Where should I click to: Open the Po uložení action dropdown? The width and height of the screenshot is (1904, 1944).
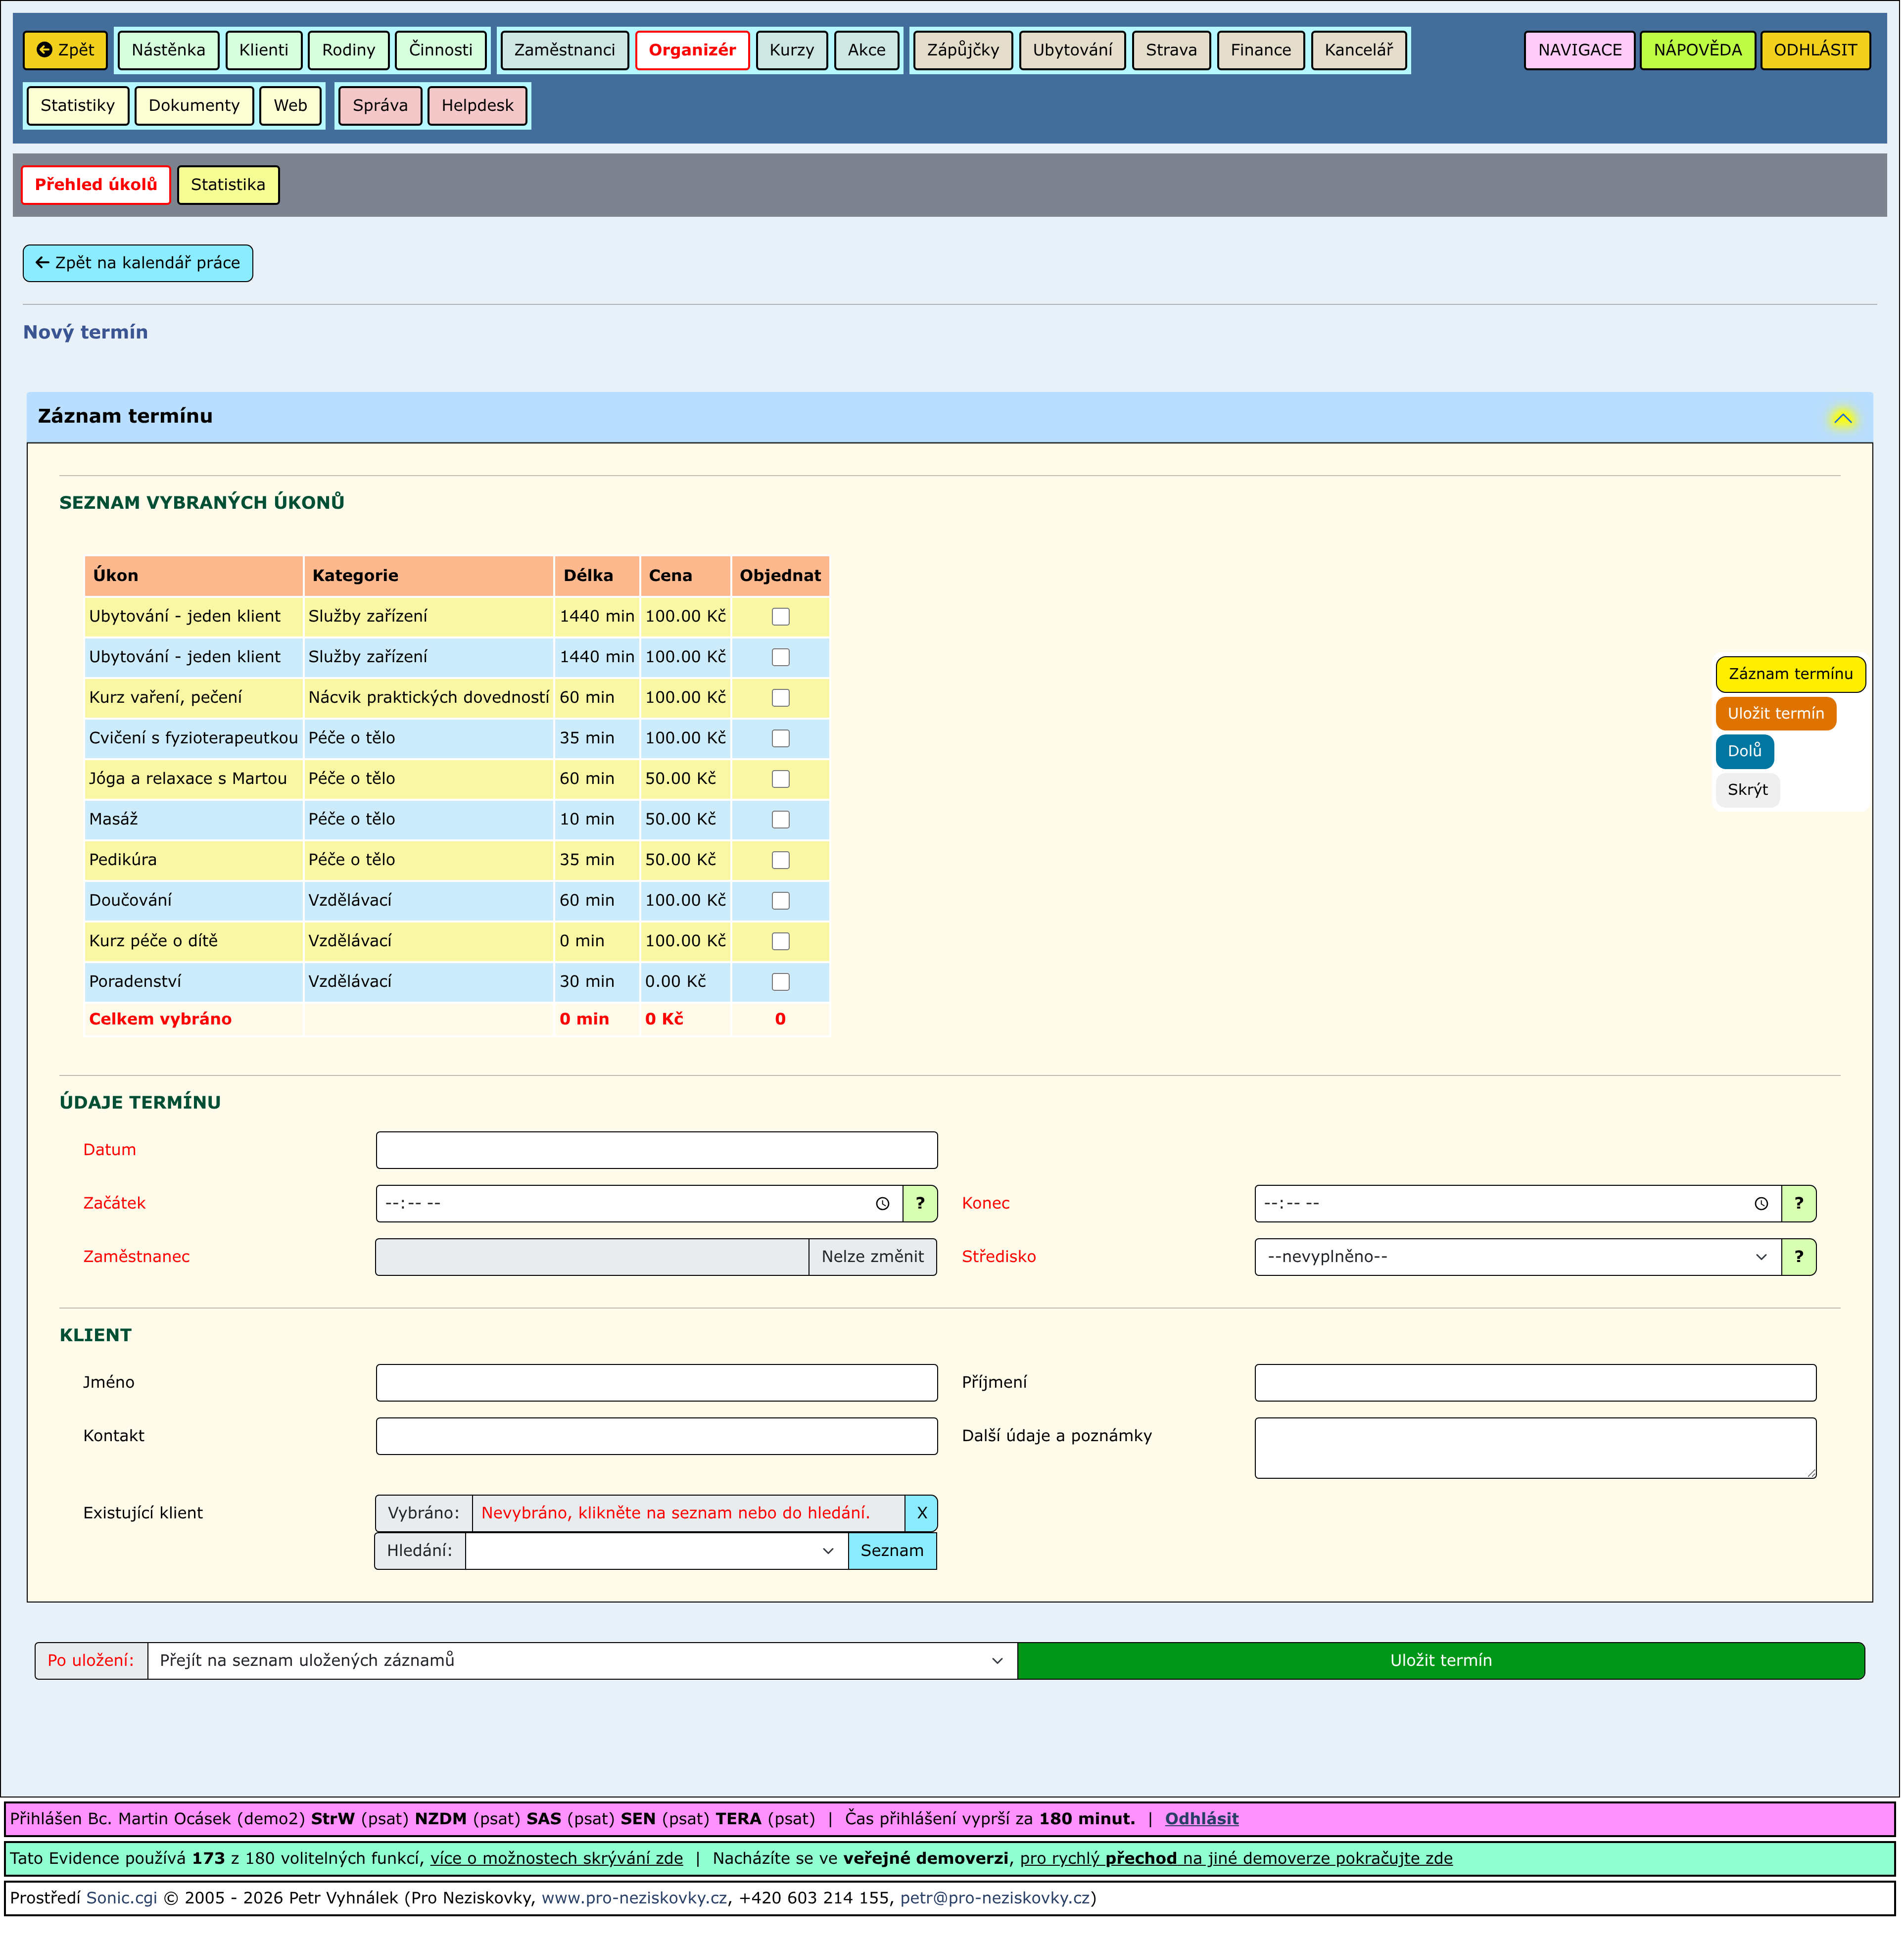coord(581,1661)
